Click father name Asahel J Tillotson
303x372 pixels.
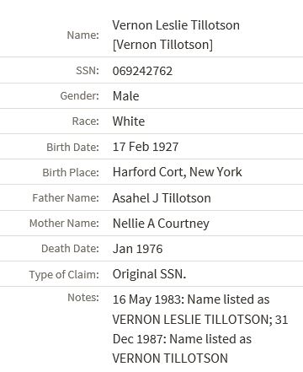[x=162, y=198]
